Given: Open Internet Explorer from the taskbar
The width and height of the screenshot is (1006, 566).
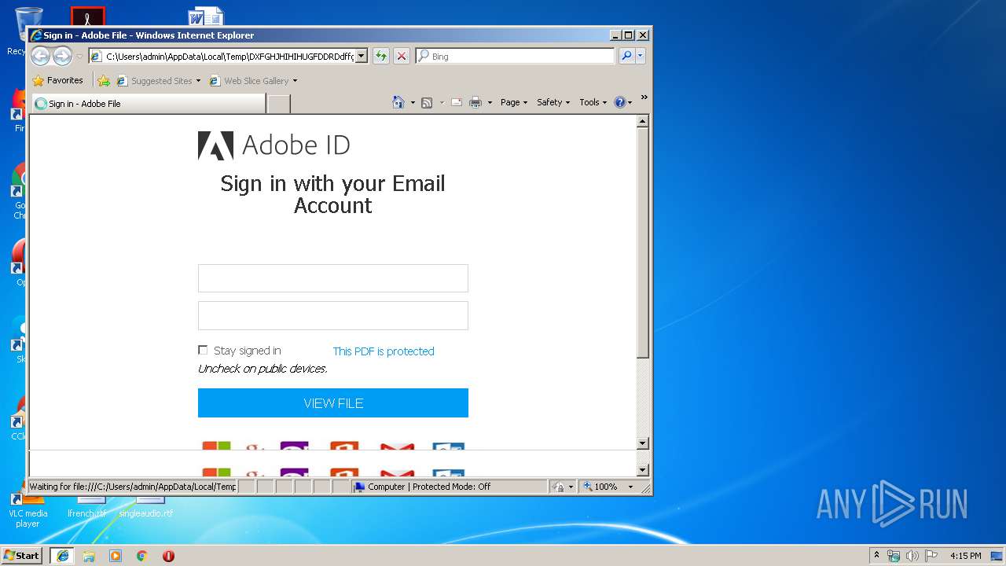Looking at the screenshot, I should click(62, 556).
